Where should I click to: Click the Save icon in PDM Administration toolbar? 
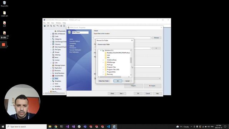click(x=45, y=26)
